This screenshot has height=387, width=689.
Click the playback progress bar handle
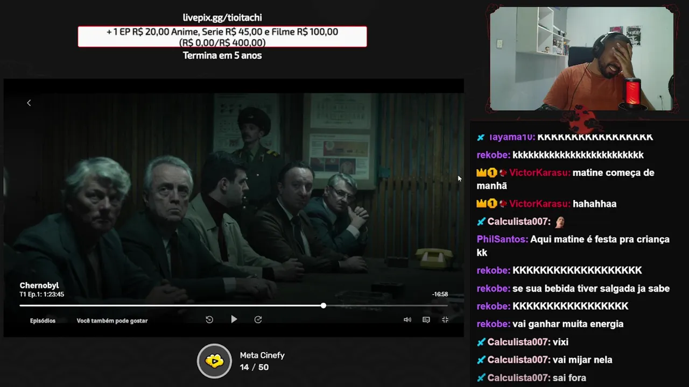323,305
